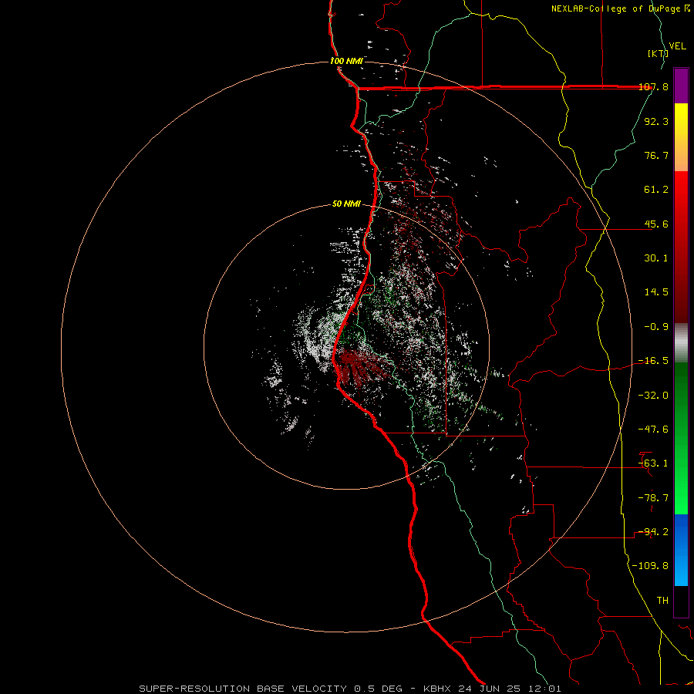Click the [KT] units label
Image resolution: width=694 pixels, height=694 pixels.
[658, 53]
